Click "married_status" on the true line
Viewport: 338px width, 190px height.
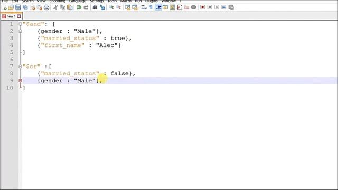coord(70,39)
